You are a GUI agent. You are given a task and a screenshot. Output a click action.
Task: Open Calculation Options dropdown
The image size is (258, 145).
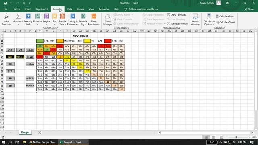point(209,19)
